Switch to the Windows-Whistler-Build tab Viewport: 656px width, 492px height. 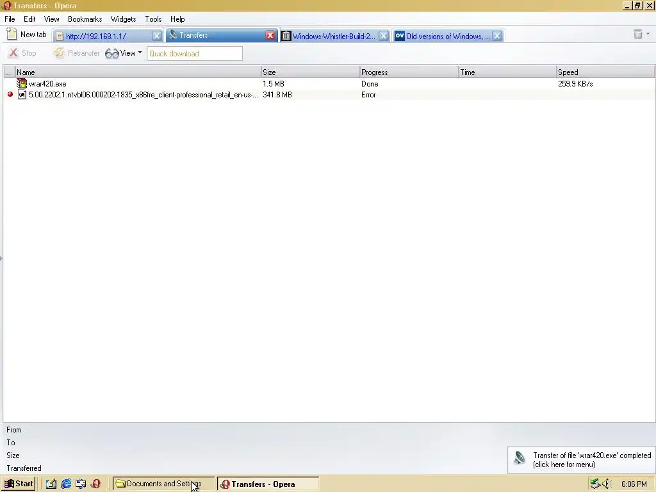point(334,37)
